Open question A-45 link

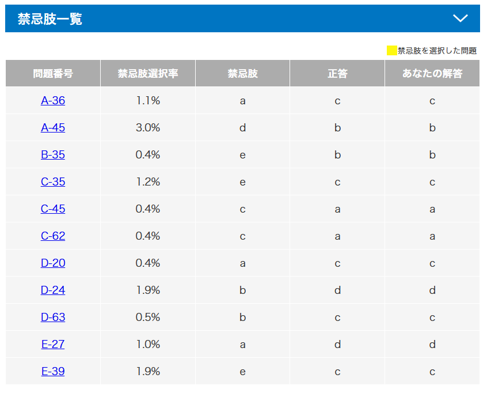pyautogui.click(x=53, y=128)
